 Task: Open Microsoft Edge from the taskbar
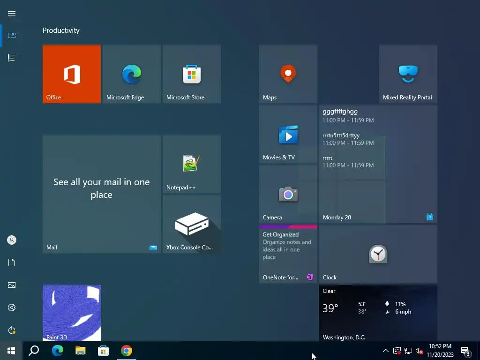coord(57,351)
